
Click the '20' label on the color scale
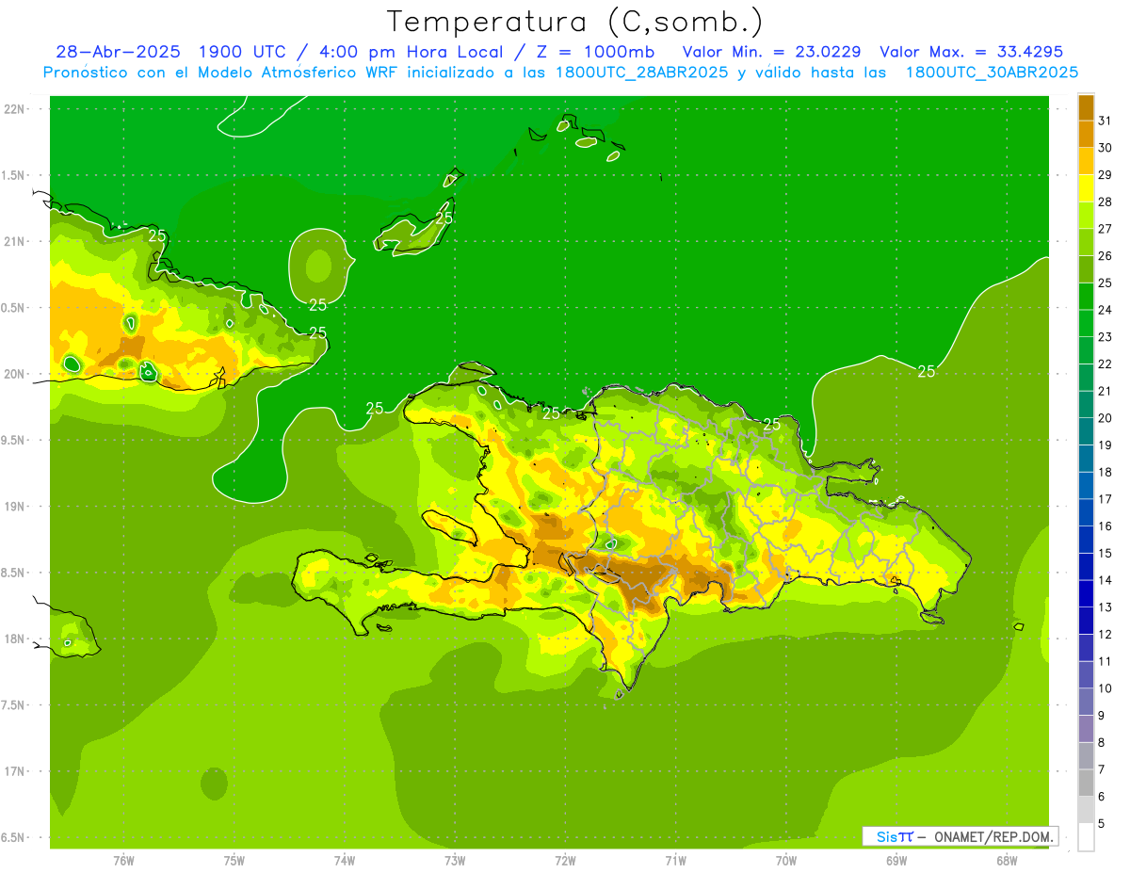(1106, 418)
